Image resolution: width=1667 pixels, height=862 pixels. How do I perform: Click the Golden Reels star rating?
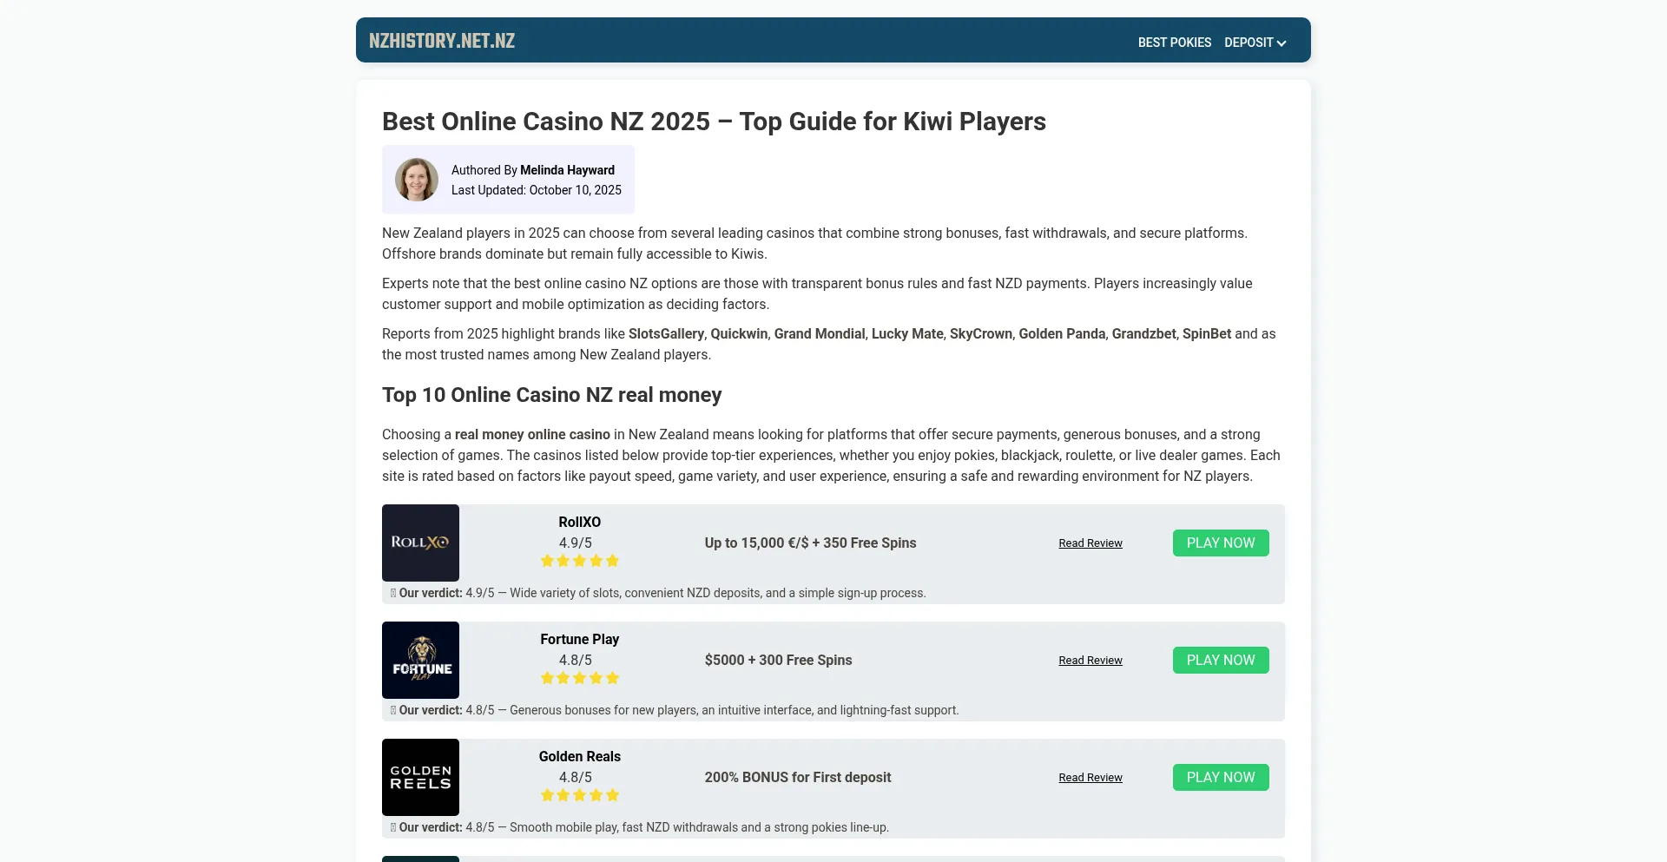[x=579, y=795]
